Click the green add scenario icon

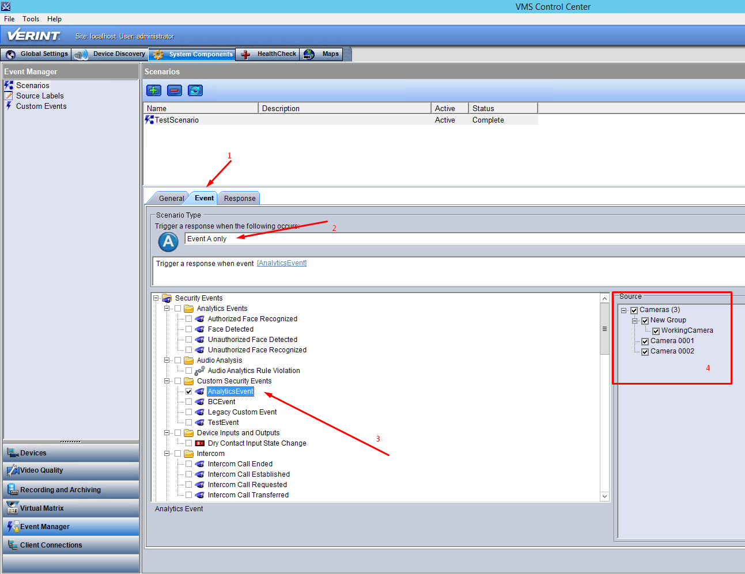click(154, 90)
